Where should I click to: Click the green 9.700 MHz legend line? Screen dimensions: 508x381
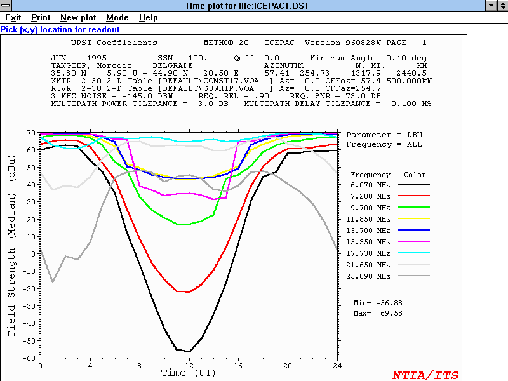(x=413, y=208)
